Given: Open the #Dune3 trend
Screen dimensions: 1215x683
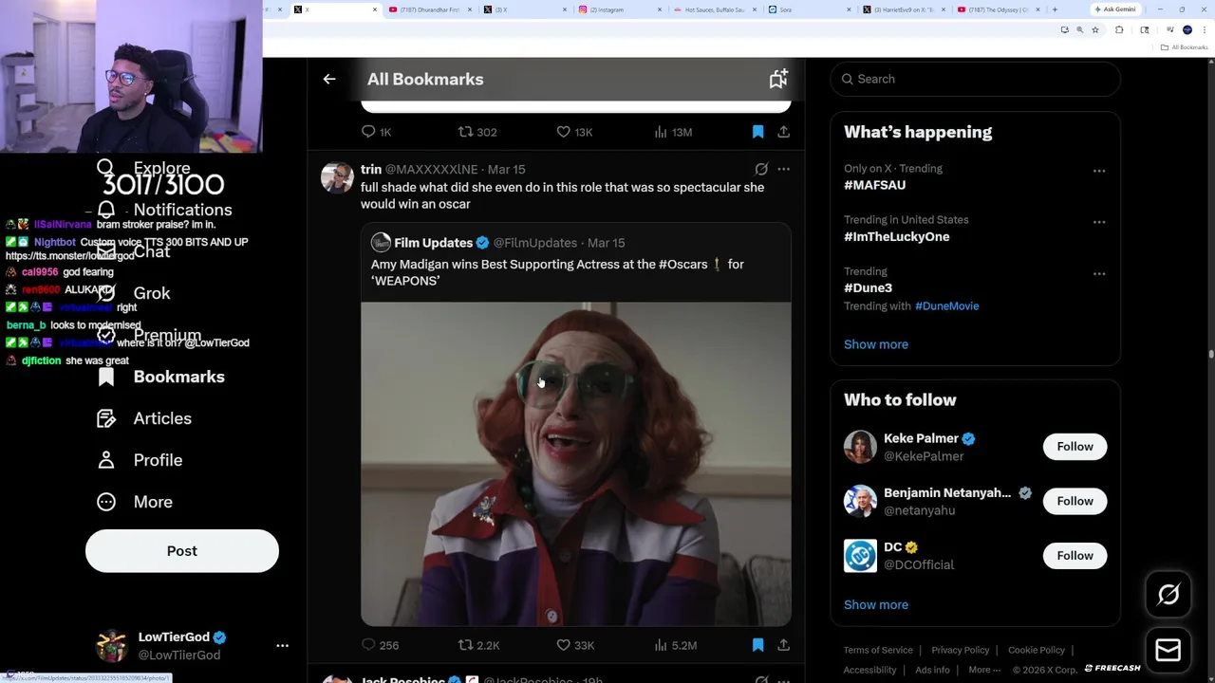Looking at the screenshot, I should tap(868, 287).
